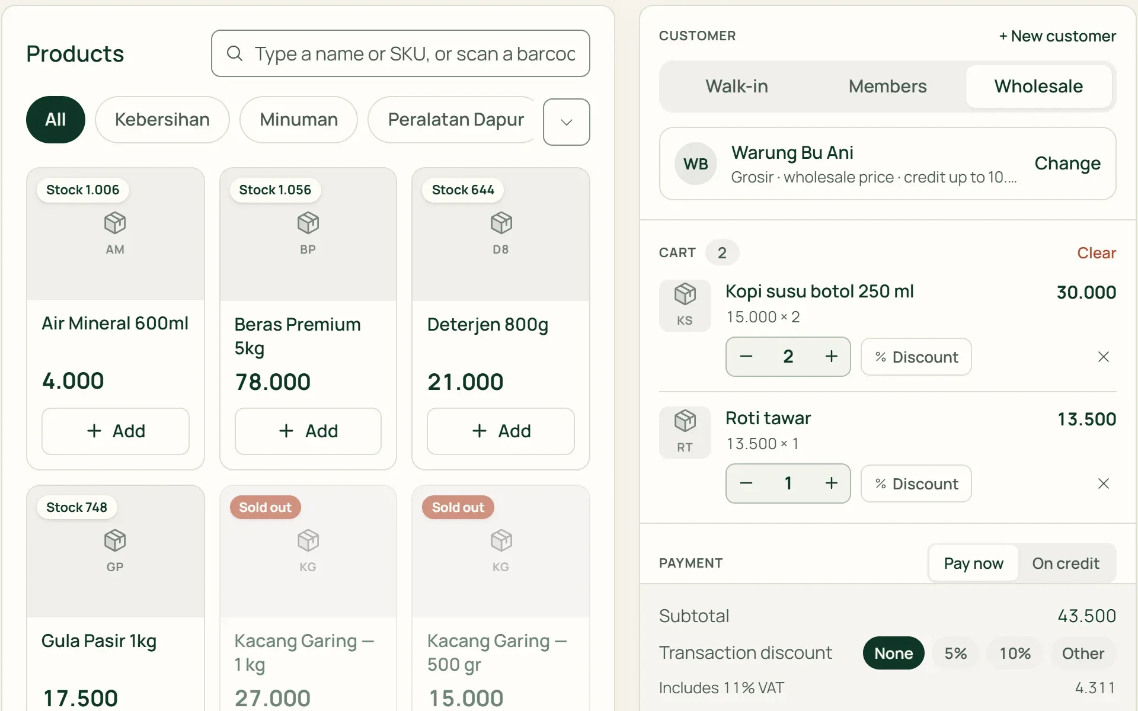Change the selected customer
1138x711 pixels.
tap(1067, 164)
